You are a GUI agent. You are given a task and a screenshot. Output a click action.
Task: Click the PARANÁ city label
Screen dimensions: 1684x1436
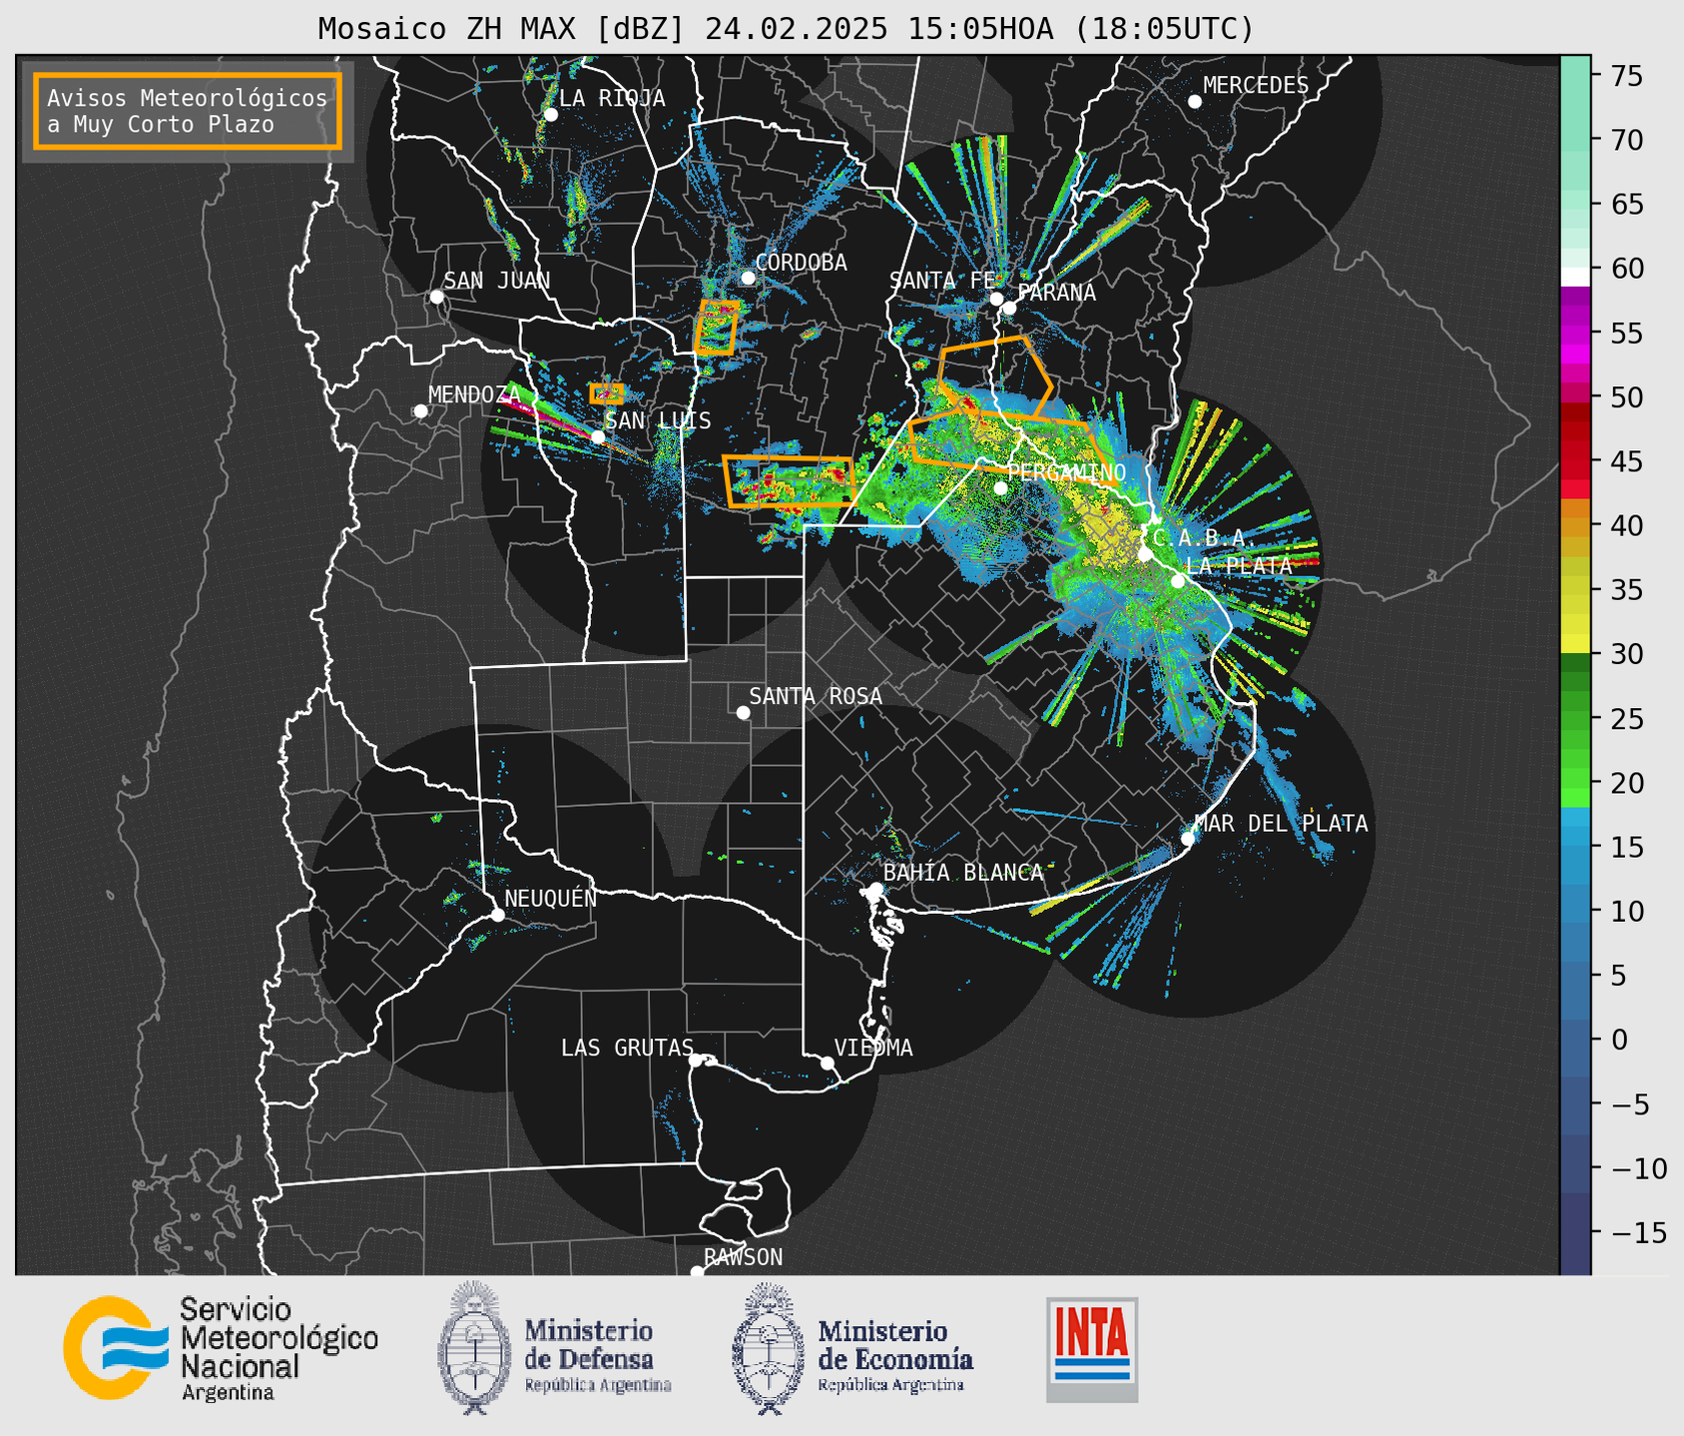point(1056,293)
